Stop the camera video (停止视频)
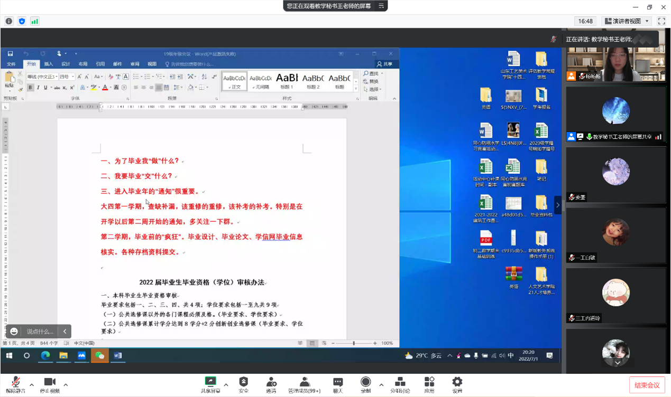The image size is (671, 397). click(50, 384)
